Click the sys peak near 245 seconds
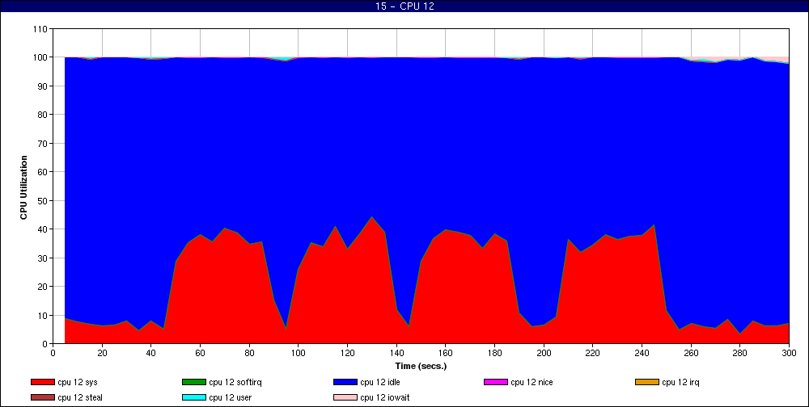Viewport: 809px width, 407px height. (654, 225)
